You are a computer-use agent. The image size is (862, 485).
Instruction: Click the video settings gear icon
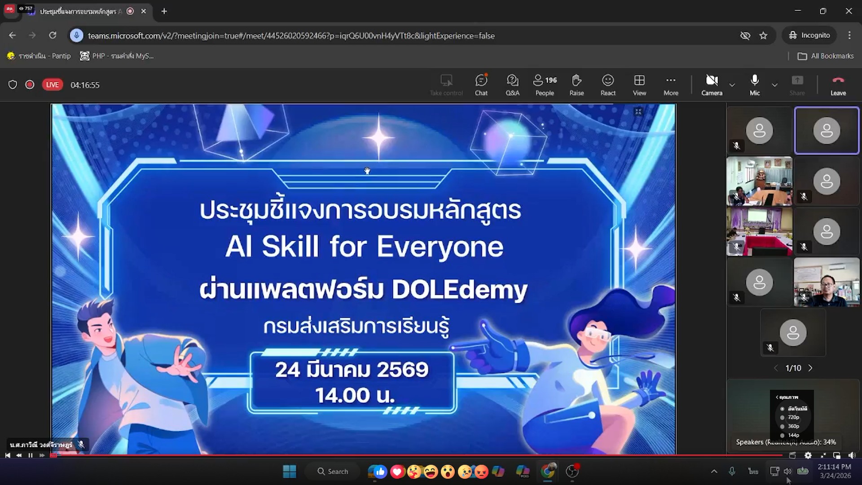click(x=808, y=455)
